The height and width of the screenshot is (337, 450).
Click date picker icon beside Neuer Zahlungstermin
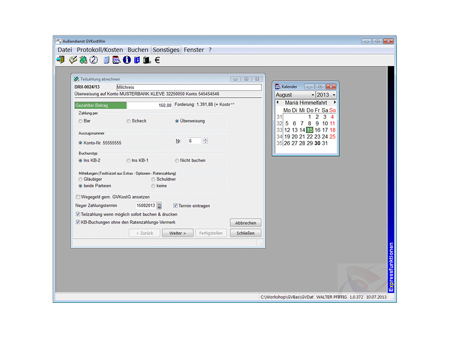tap(160, 206)
